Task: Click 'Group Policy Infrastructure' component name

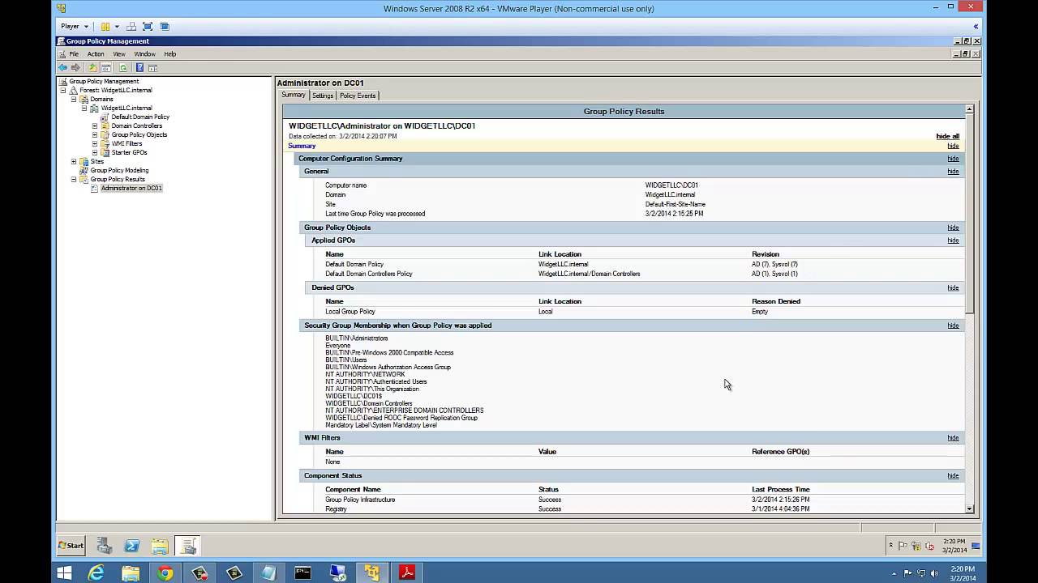Action: pos(360,500)
